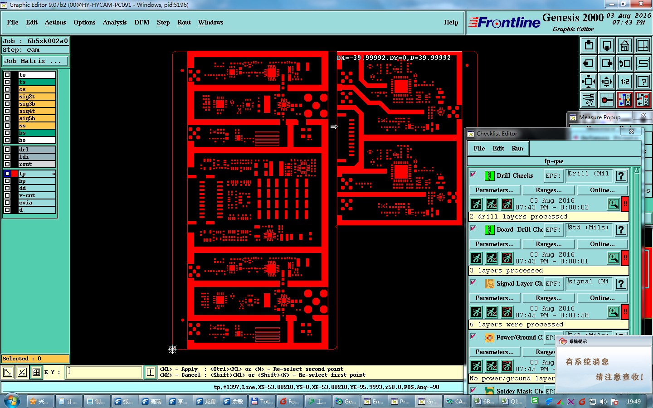
Task: Click Online button for Drill Checks
Action: 602,190
